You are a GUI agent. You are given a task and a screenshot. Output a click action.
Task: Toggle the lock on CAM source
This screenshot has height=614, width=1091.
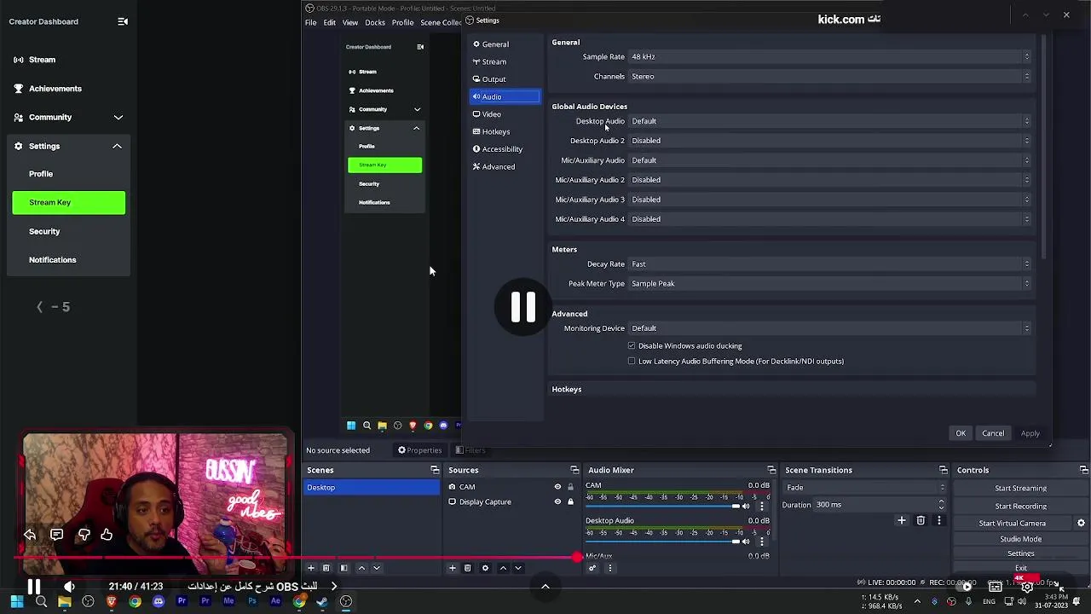571,487
